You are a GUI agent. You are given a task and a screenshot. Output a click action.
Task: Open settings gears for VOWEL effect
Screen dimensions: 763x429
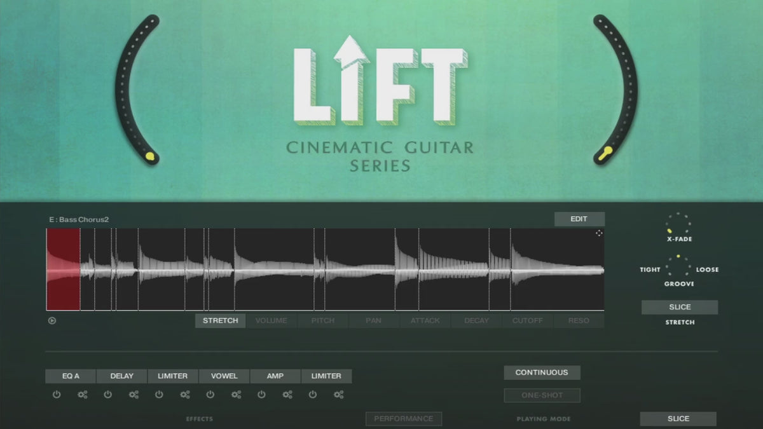(x=236, y=395)
